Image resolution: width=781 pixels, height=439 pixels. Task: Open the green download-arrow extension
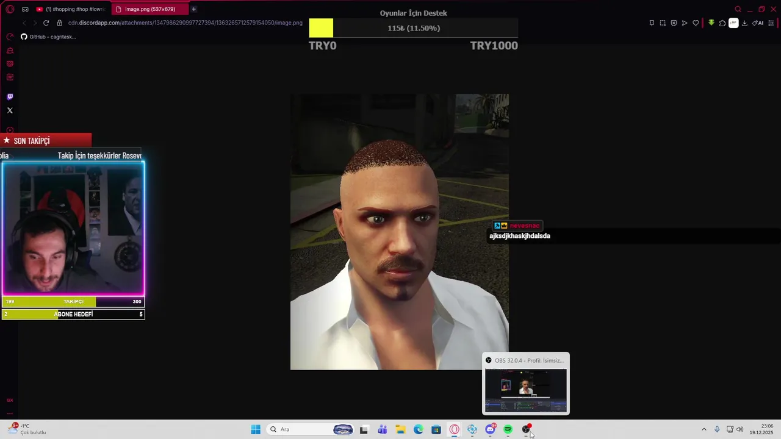(711, 23)
